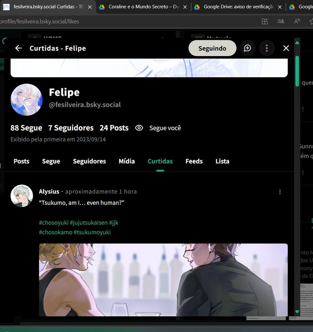Click the green scrollbar thumb
The height and width of the screenshot is (332, 313).
[x=297, y=71]
